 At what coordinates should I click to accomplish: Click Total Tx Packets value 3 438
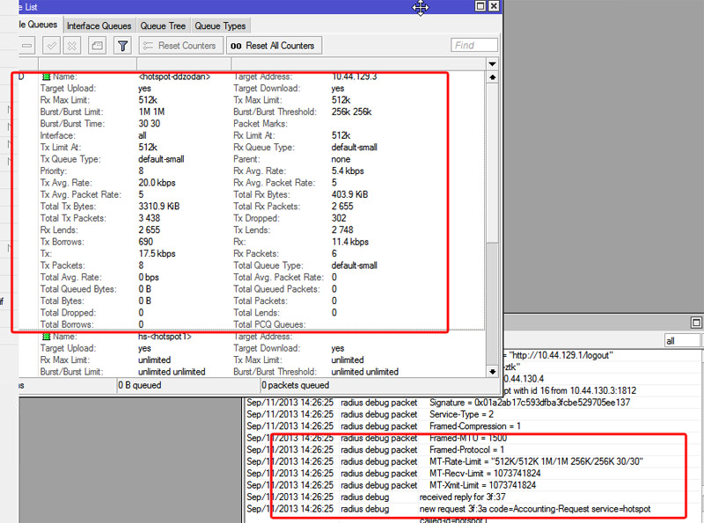tap(149, 218)
